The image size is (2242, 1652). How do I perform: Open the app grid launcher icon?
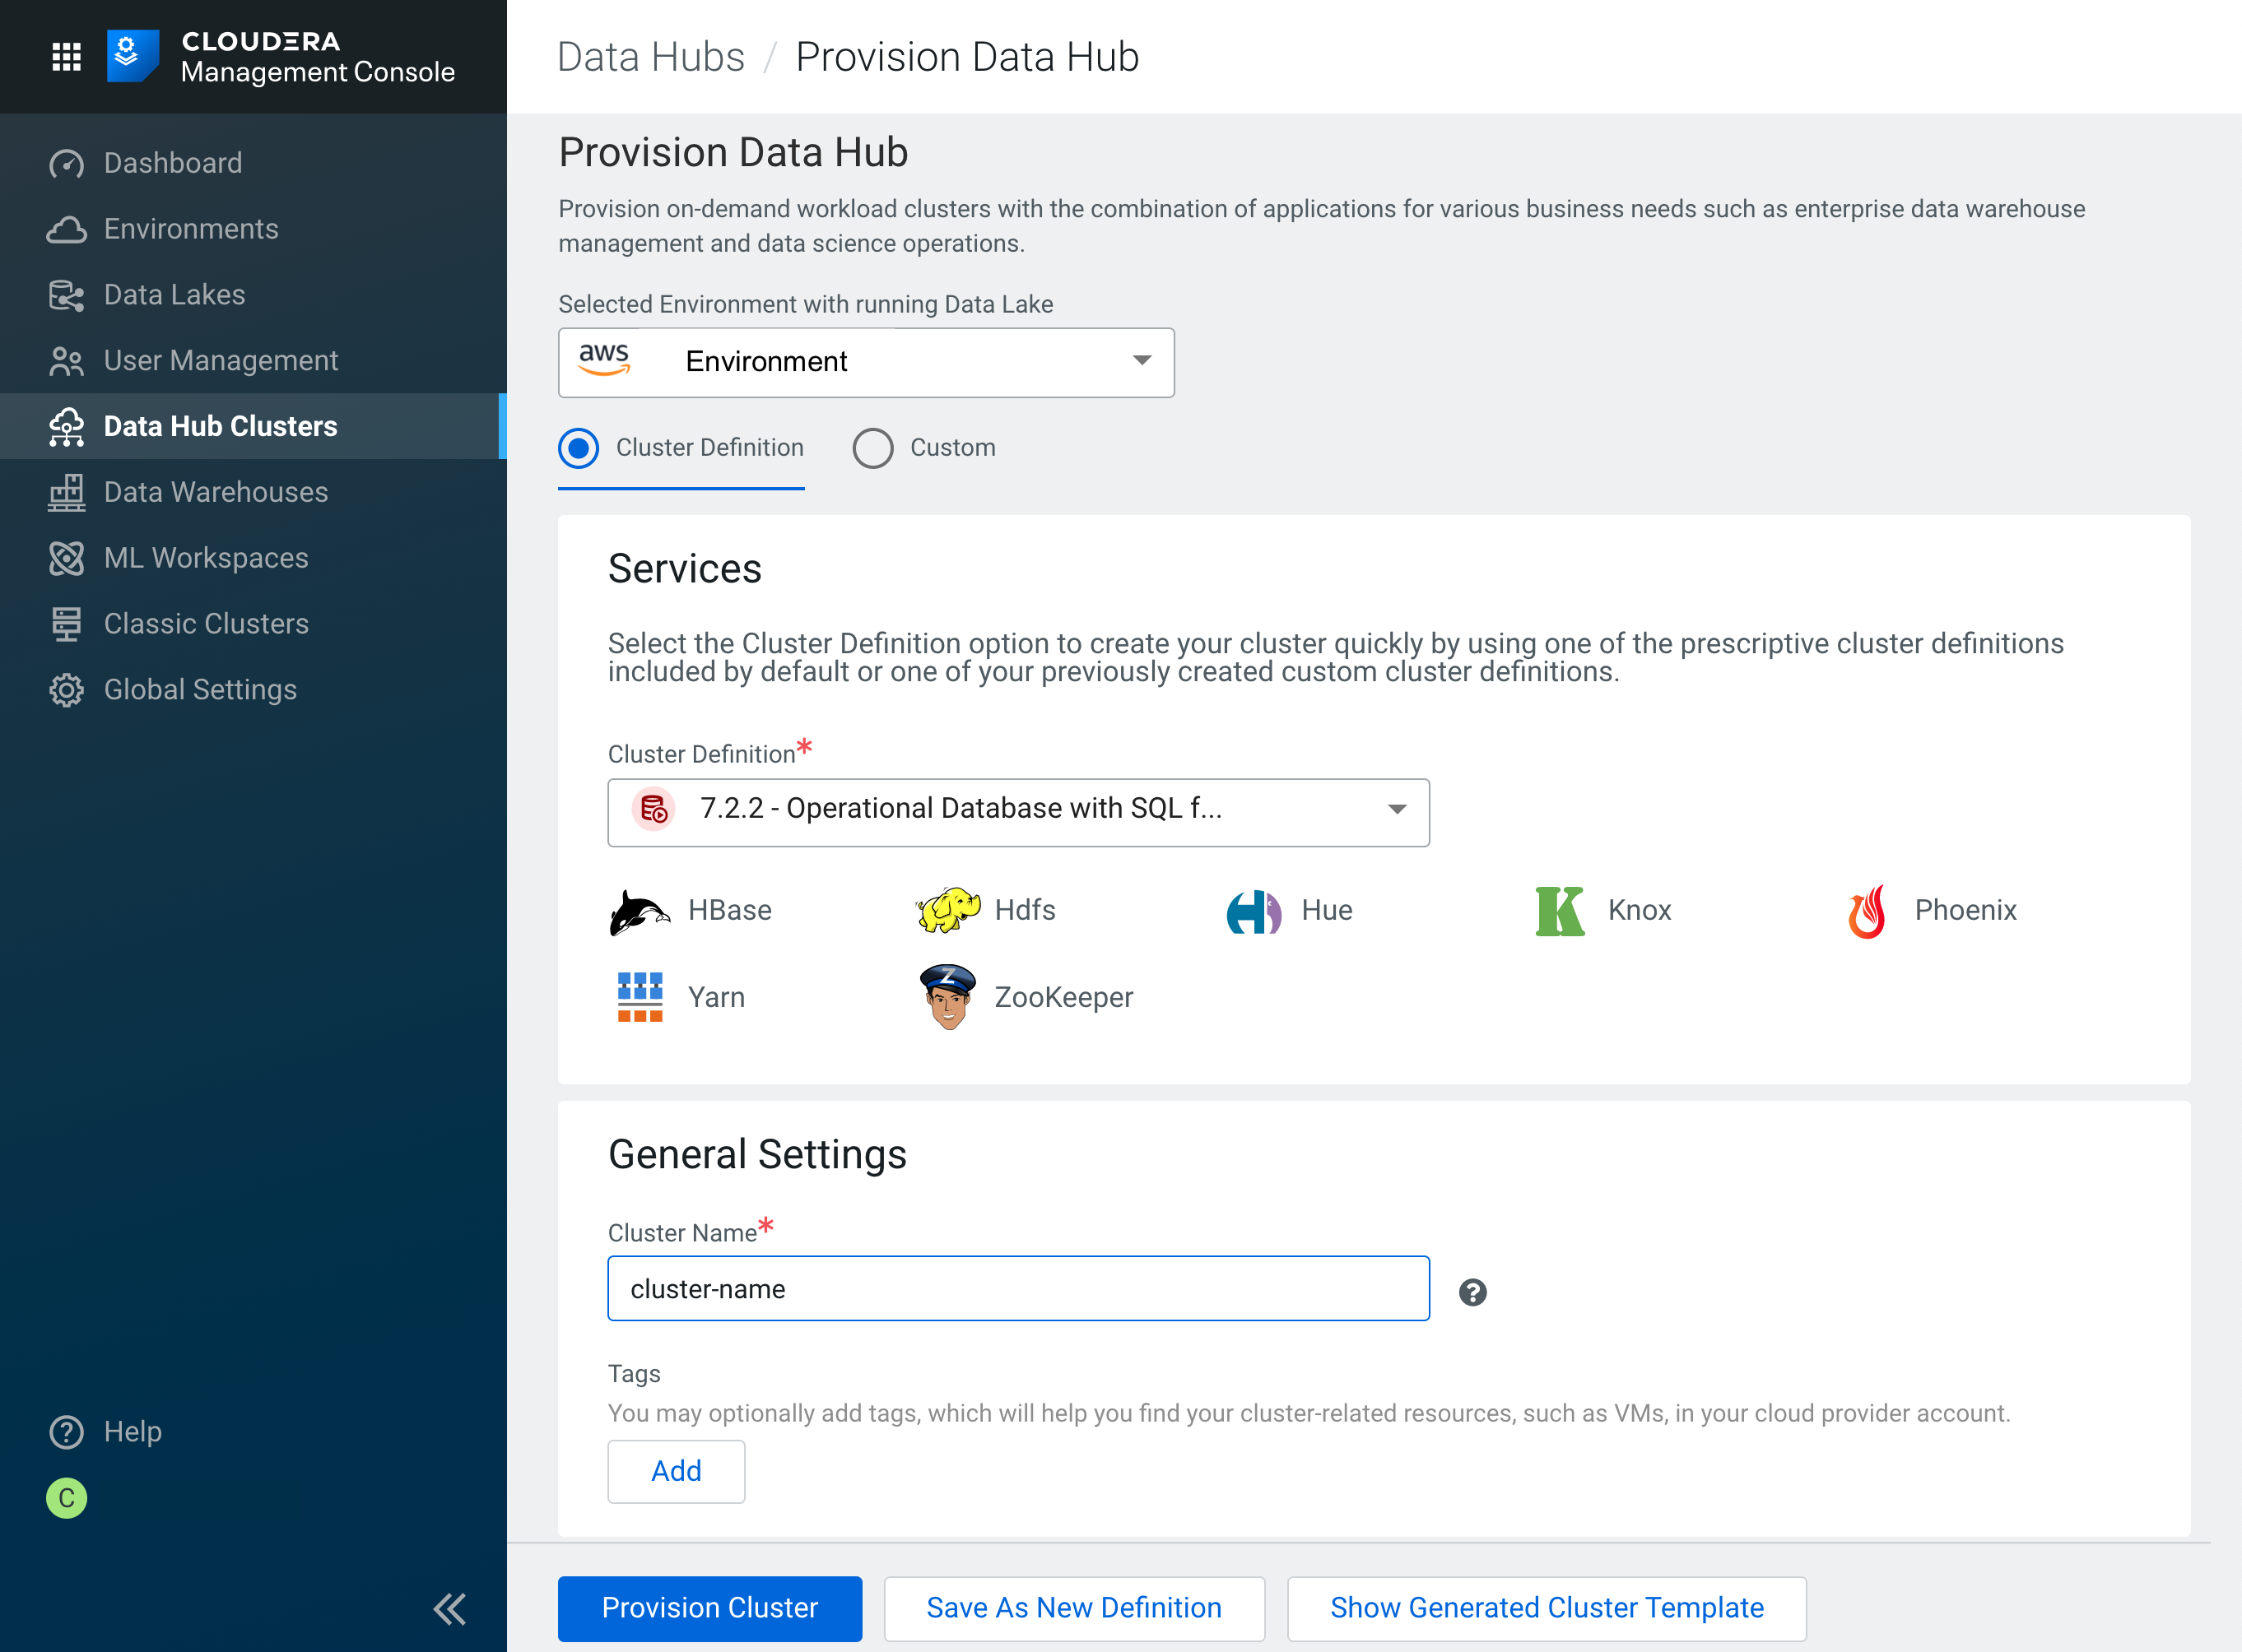click(66, 57)
